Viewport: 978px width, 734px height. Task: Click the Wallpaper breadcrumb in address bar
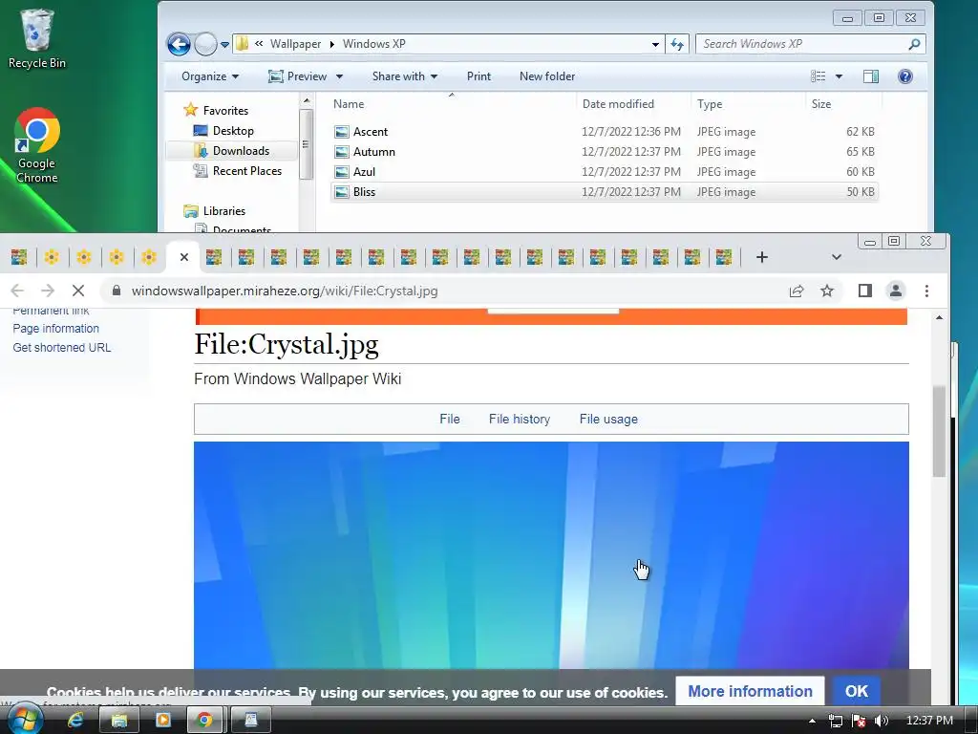point(295,44)
